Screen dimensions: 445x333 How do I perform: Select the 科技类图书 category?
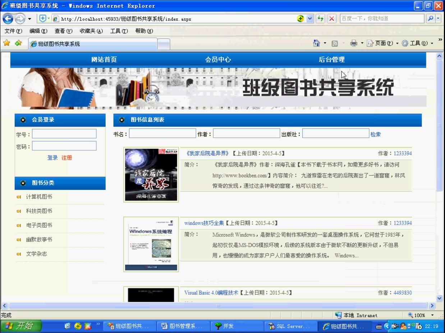point(39,211)
